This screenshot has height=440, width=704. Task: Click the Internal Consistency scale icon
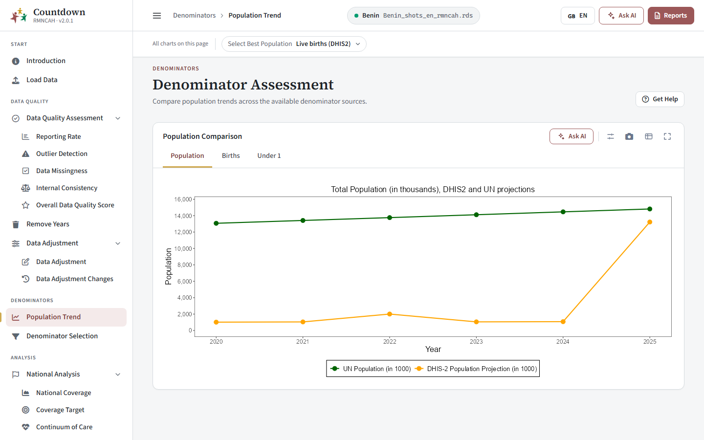(x=25, y=188)
